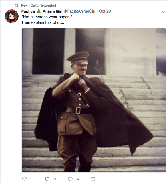Open Festive Anime Girl's profile name
This screenshot has width=167, height=183.
tap(42, 11)
